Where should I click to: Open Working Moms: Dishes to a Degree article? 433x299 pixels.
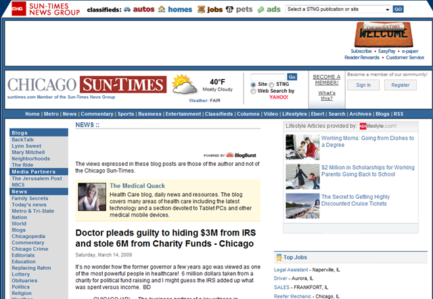point(367,141)
